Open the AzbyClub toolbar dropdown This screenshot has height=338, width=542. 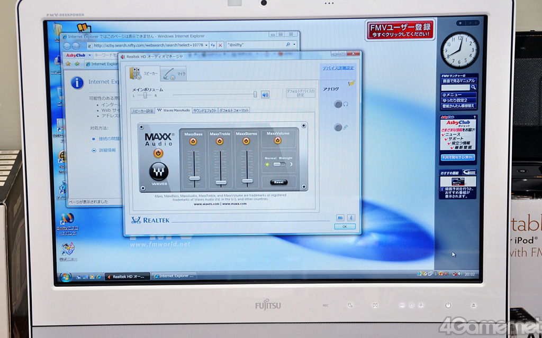pyautogui.click(x=89, y=55)
